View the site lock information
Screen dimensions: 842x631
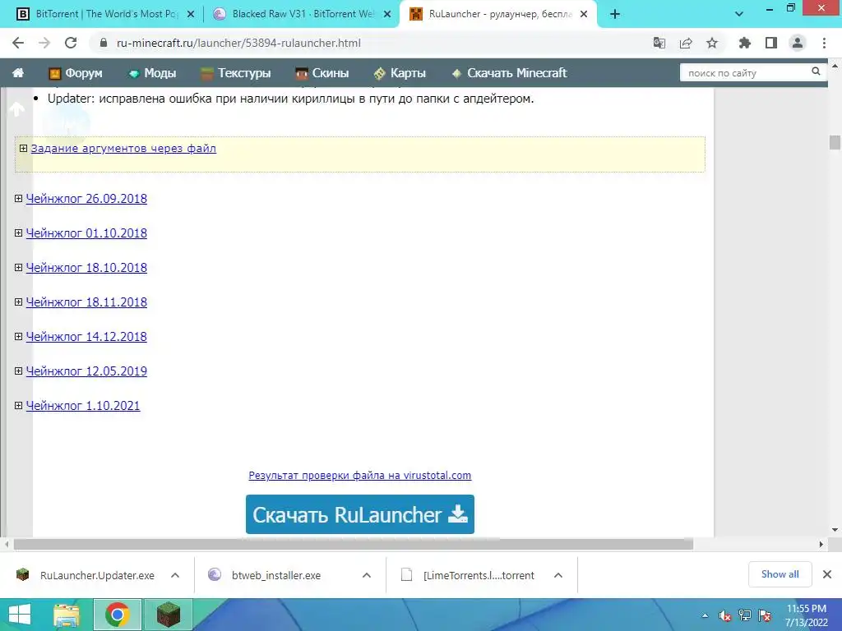(x=104, y=43)
